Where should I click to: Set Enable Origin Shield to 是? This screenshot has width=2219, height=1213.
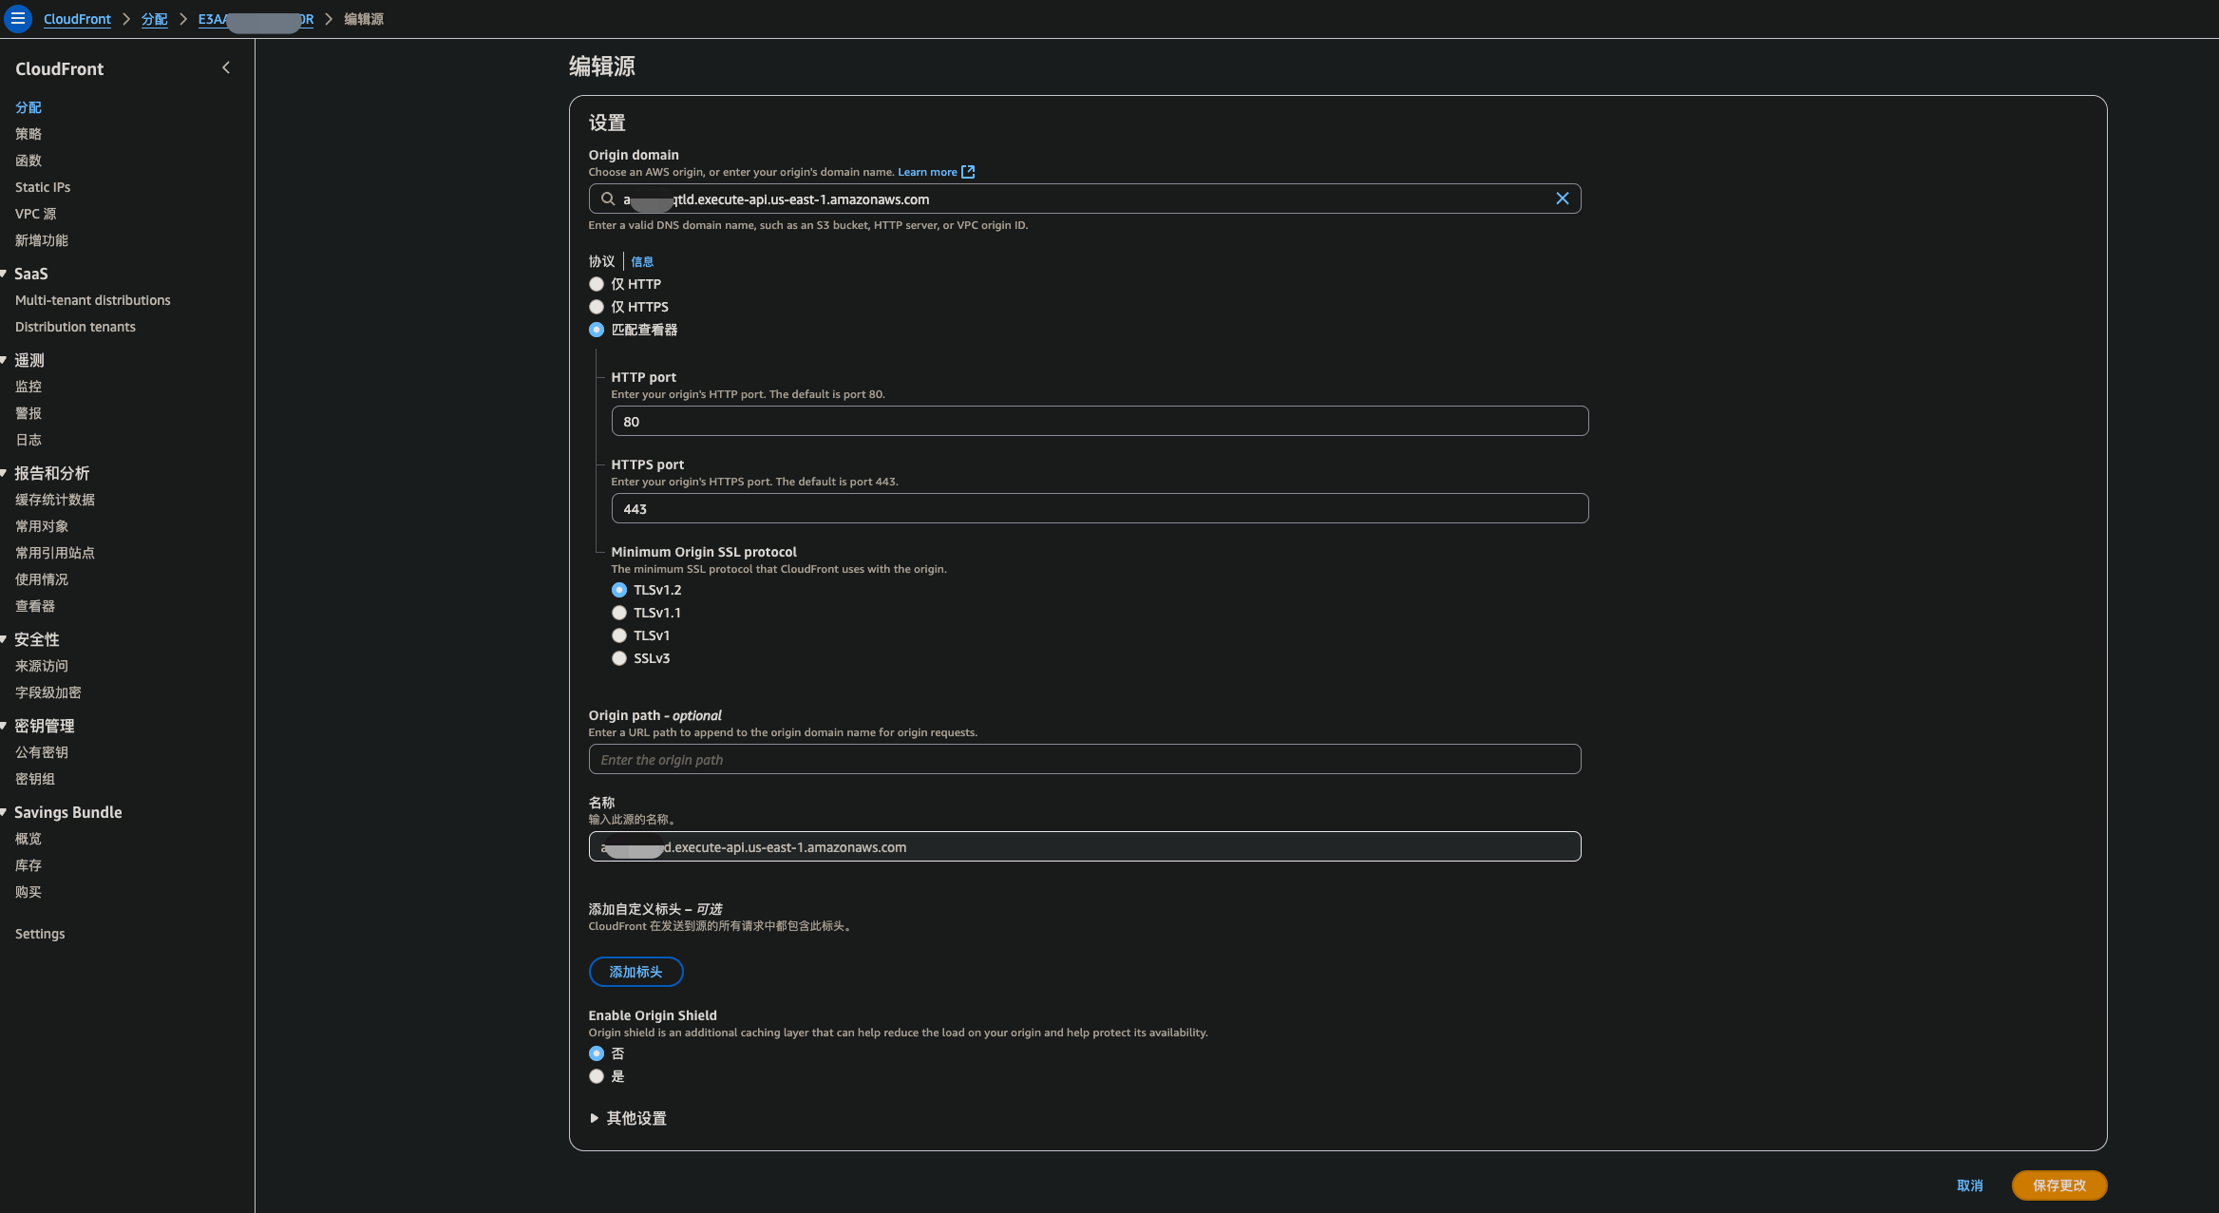click(x=597, y=1076)
